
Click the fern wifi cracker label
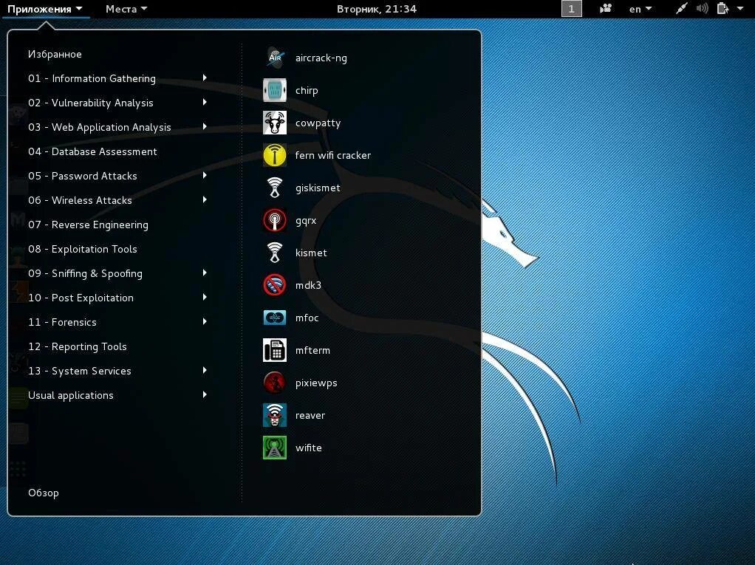[332, 155]
